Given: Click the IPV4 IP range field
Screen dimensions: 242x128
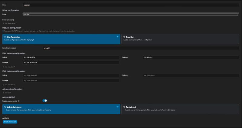Looking at the screenshot, I should click(x=71, y=62).
